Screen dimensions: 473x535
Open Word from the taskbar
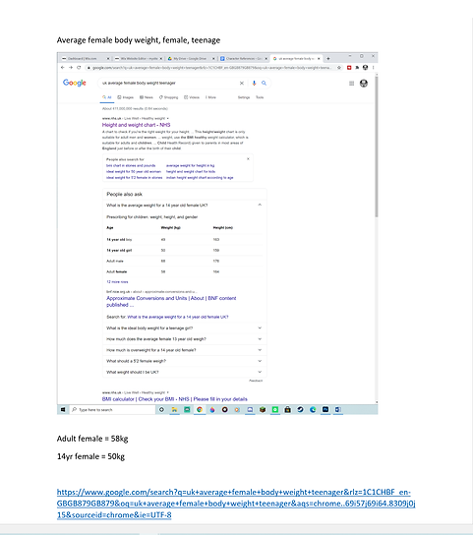coord(338,409)
